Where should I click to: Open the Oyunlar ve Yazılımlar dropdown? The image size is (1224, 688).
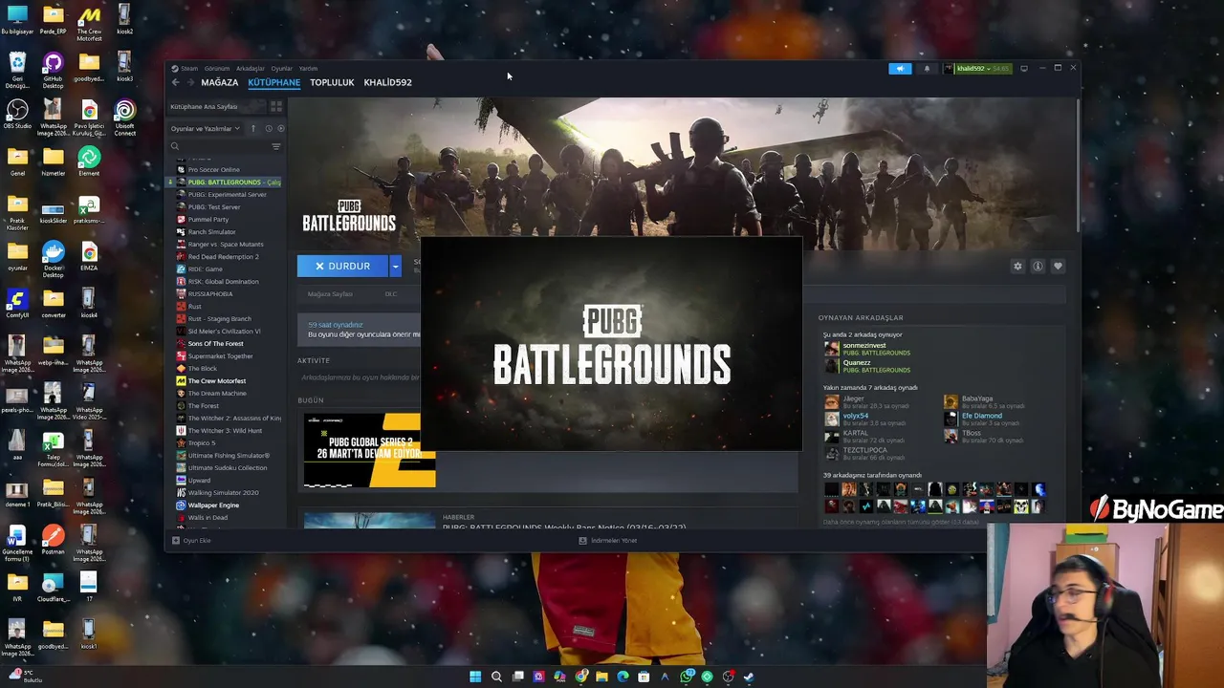205,129
